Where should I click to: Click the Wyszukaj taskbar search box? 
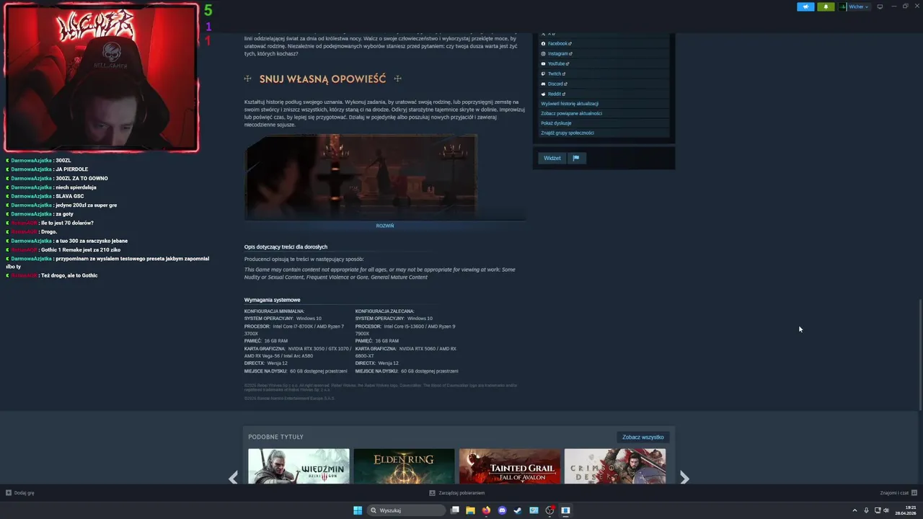[x=407, y=510]
